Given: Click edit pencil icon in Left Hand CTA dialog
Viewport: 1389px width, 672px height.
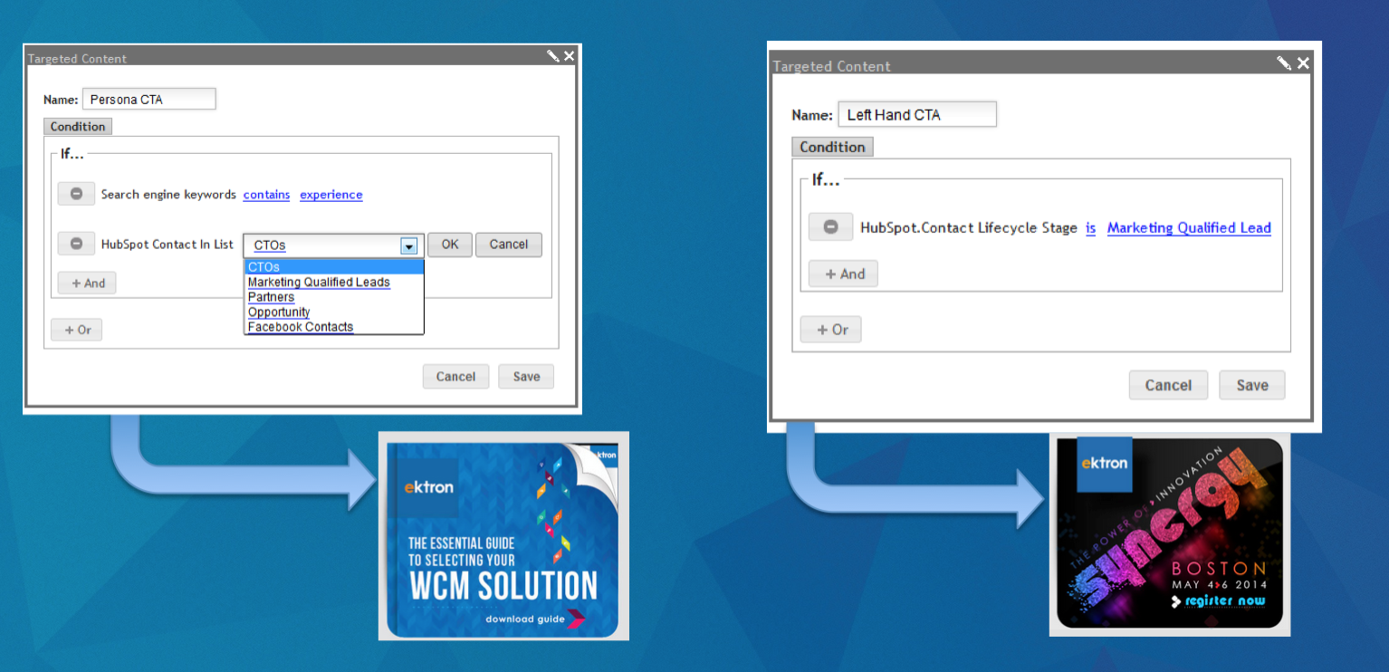Looking at the screenshot, I should (x=1284, y=62).
